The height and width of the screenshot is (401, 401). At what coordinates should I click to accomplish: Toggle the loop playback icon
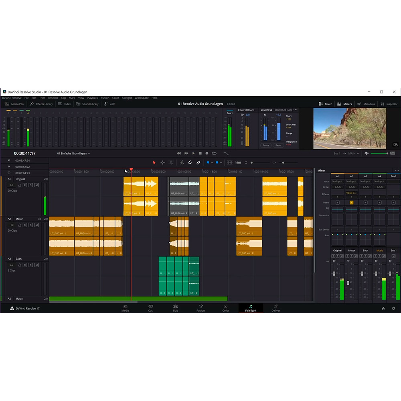[214, 153]
